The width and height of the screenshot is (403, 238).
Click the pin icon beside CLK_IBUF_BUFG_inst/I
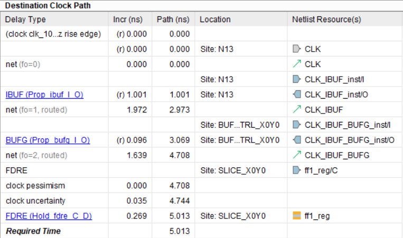[x=296, y=125]
